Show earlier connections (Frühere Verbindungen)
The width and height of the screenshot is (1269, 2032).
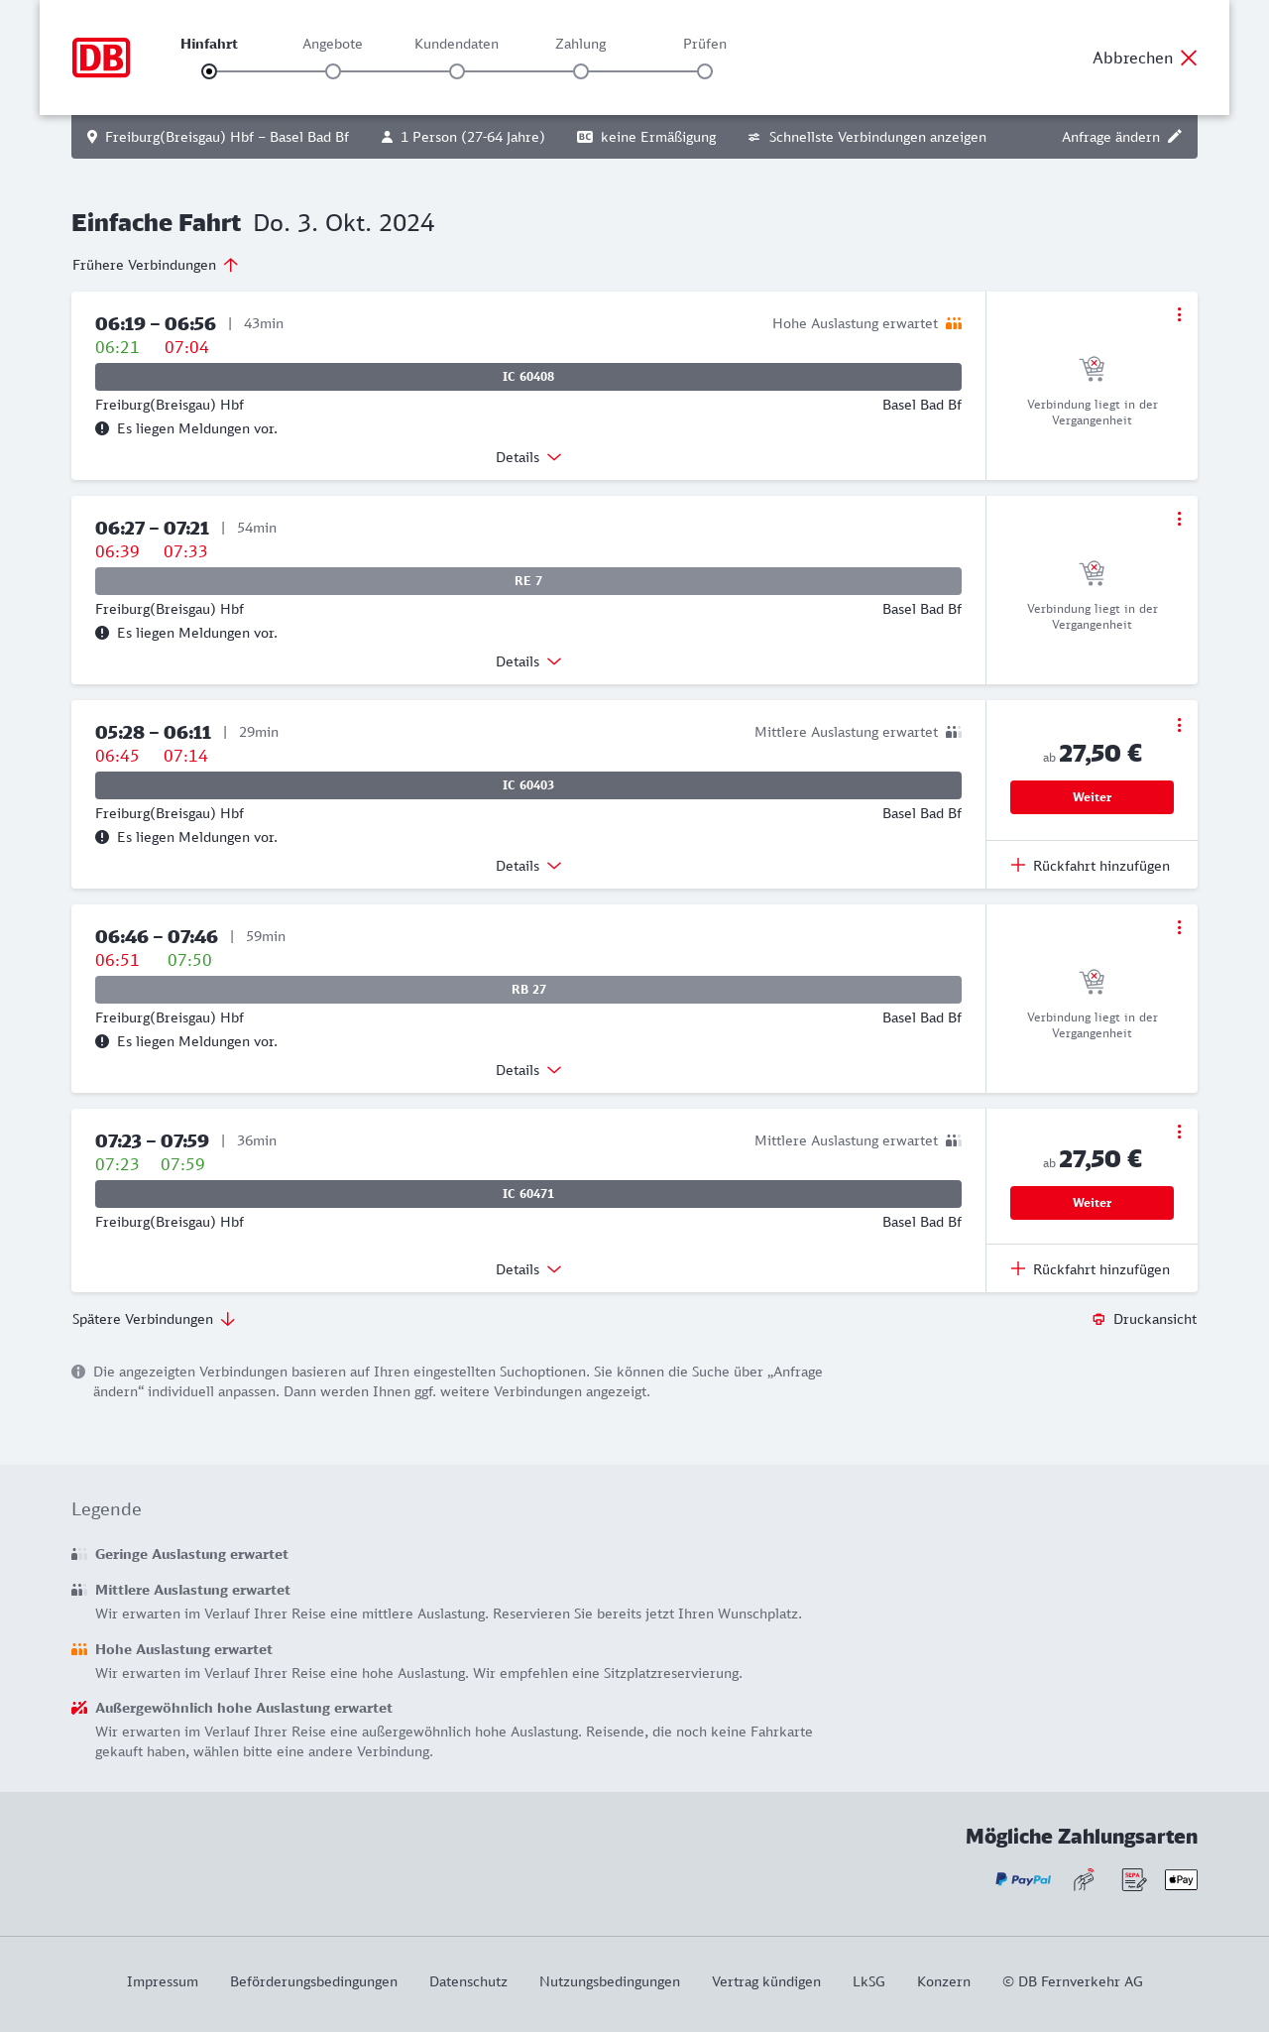tap(156, 265)
